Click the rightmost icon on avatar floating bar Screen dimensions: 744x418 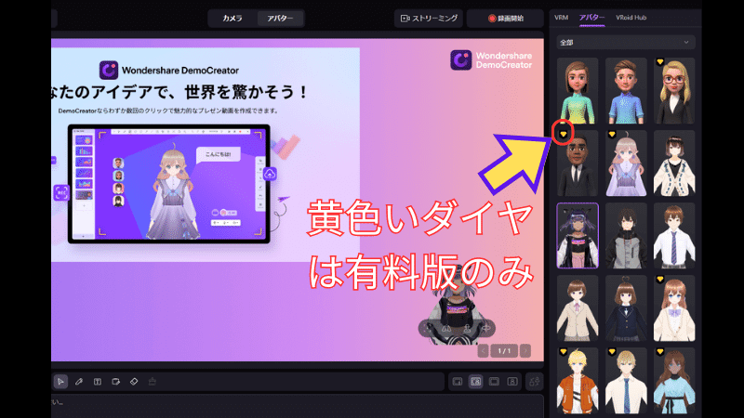click(x=486, y=328)
